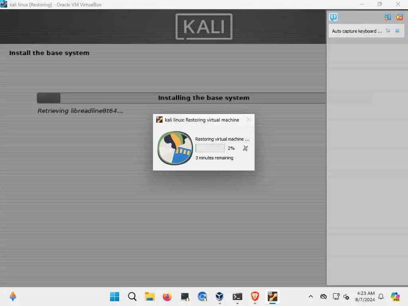This screenshot has height=306, width=408.
Task: Minimize the kali linux VirtualBox window
Action: point(362,4)
